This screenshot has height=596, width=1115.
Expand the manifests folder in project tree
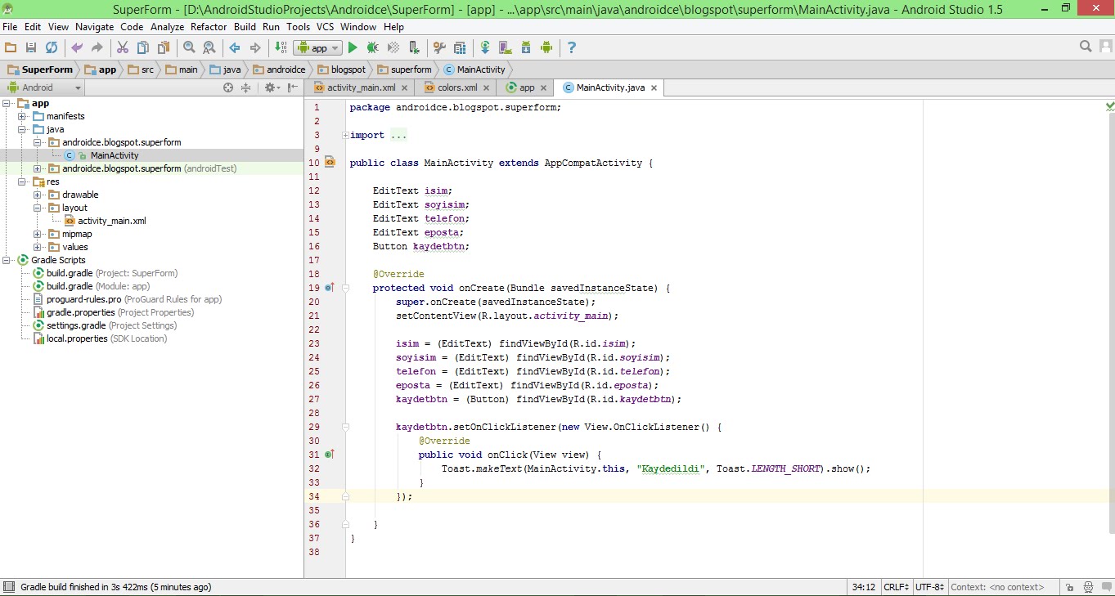coord(23,116)
